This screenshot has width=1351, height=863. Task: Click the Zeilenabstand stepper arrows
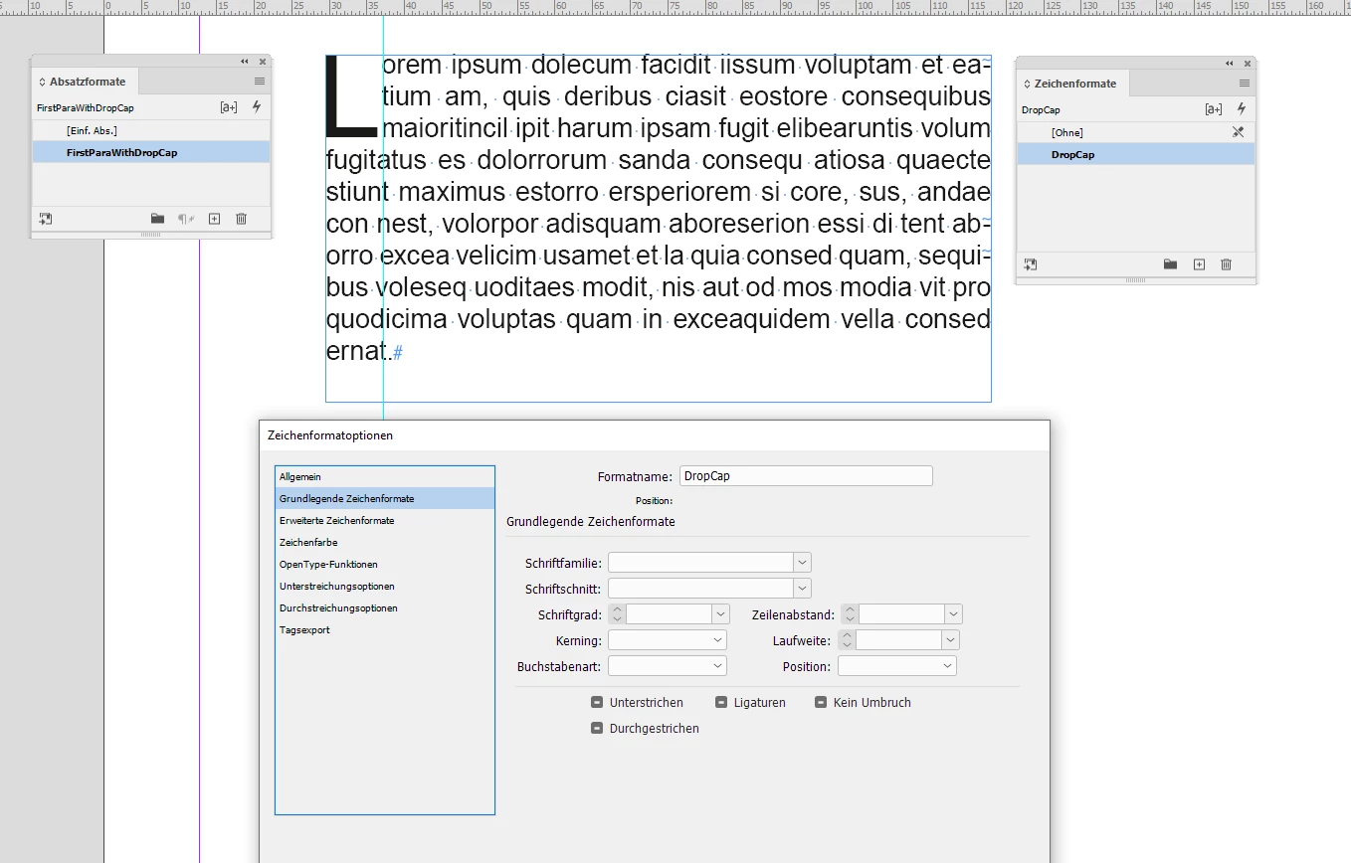click(x=850, y=614)
